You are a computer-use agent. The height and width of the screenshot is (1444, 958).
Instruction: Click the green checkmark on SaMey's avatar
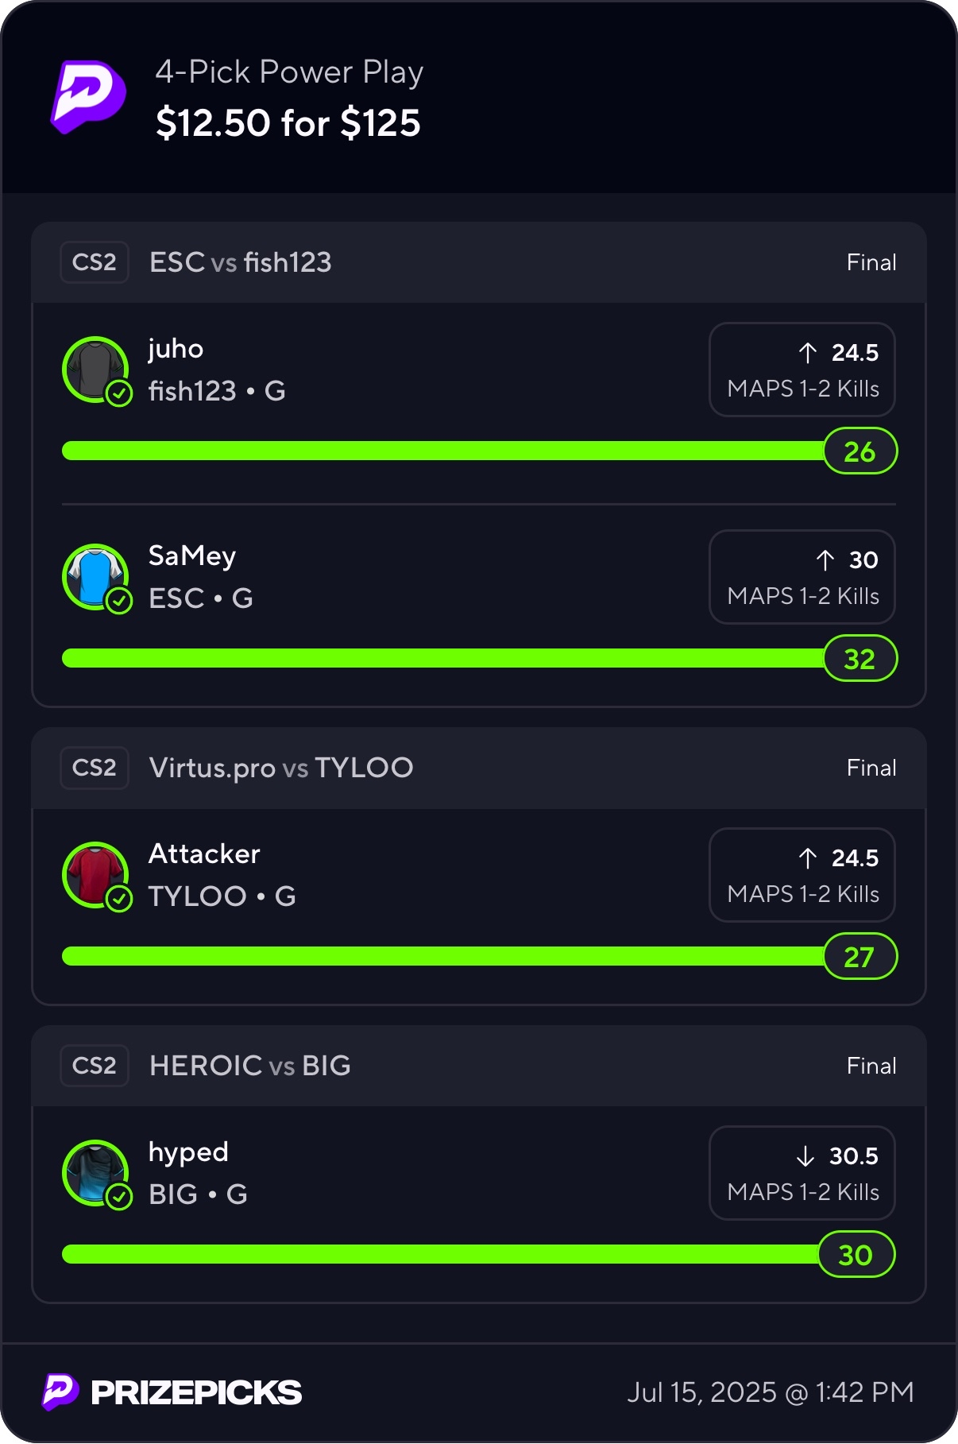tap(119, 601)
